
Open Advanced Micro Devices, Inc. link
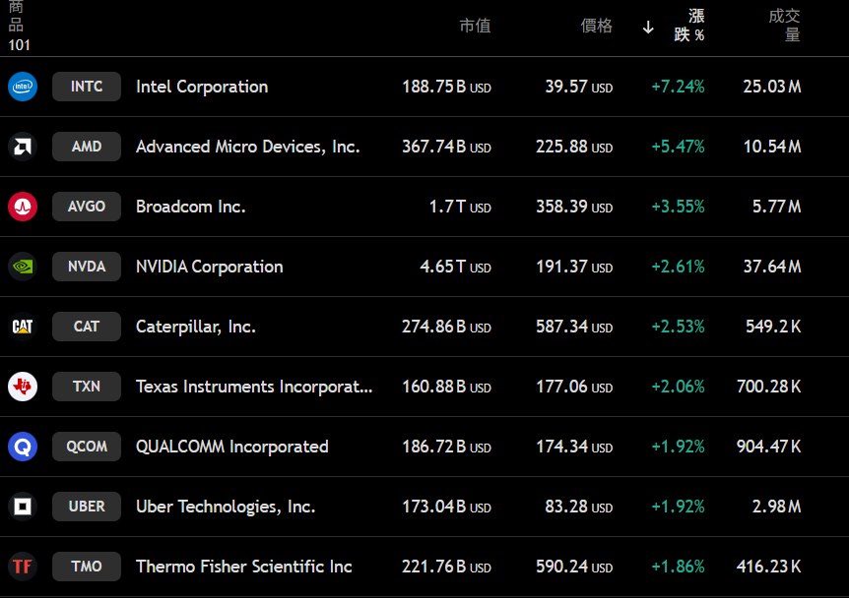[247, 147]
